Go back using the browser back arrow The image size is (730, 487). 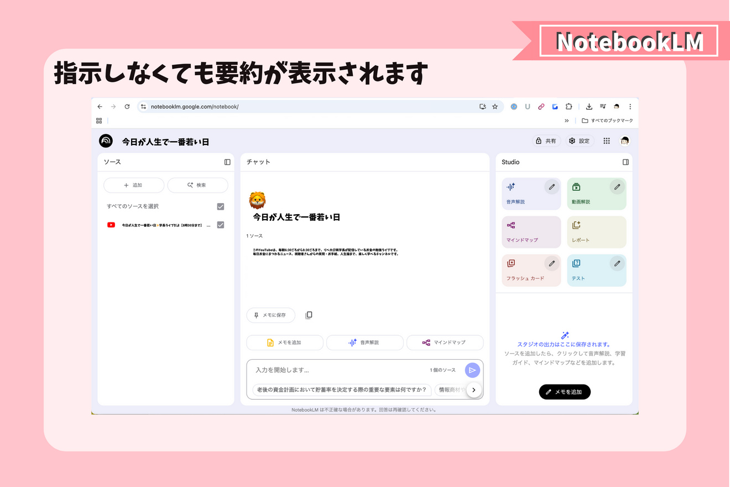click(x=100, y=107)
